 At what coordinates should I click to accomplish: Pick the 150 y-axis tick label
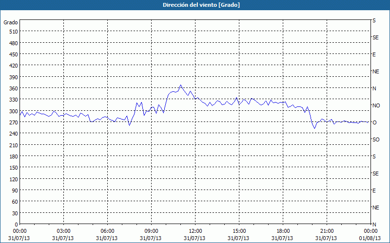(14, 168)
